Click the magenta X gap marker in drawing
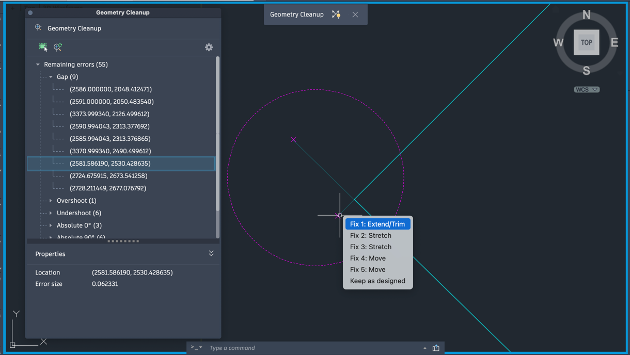Viewport: 630px width, 355px height. 293,139
